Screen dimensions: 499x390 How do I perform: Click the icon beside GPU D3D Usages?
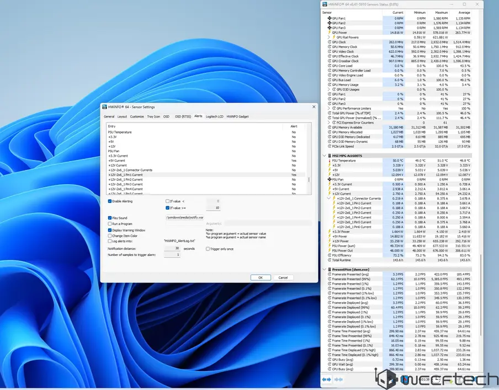(x=334, y=89)
